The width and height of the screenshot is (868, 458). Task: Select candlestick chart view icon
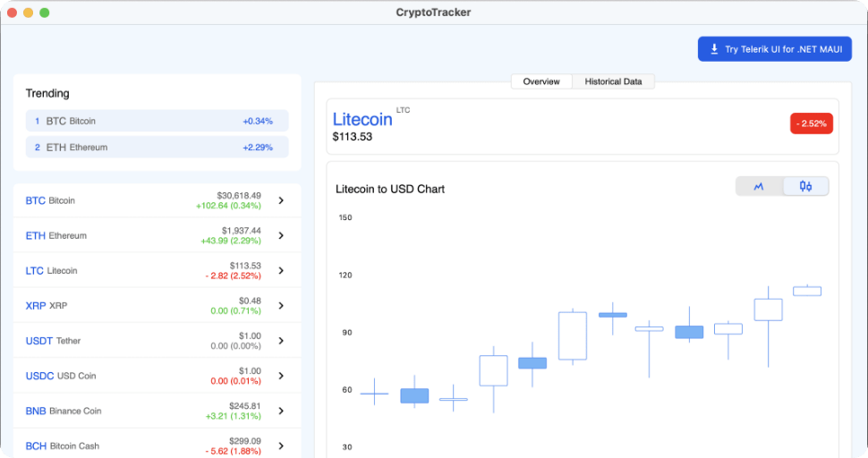[805, 186]
